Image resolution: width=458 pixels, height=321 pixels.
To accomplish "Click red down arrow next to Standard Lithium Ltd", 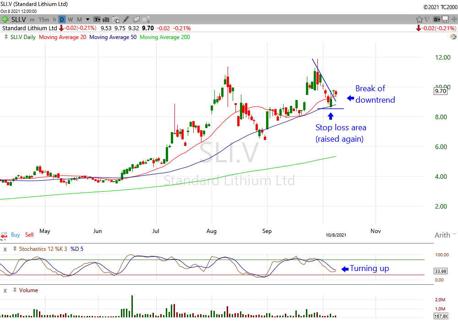I will pyautogui.click(x=61, y=28).
